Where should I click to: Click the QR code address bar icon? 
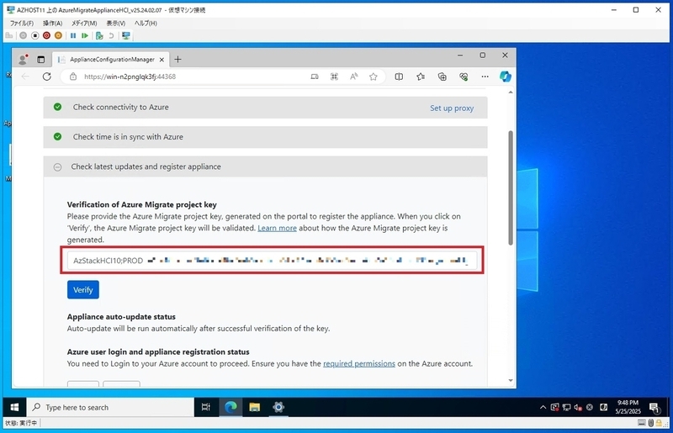click(334, 77)
